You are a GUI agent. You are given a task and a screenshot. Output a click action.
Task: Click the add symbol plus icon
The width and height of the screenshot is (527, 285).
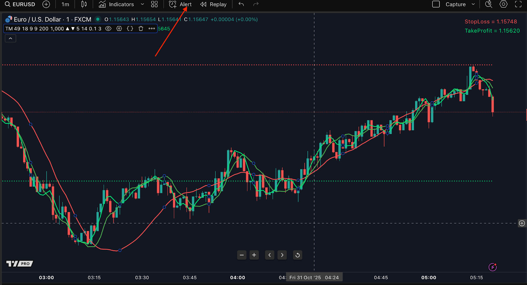pos(46,4)
